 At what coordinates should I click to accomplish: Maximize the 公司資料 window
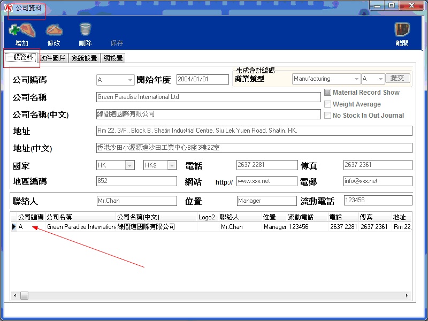tap(392, 5)
